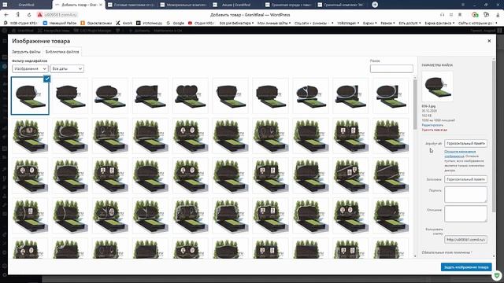The width and height of the screenshot is (504, 283).
Task: Click the Атрибут alt text field
Action: coord(465,143)
